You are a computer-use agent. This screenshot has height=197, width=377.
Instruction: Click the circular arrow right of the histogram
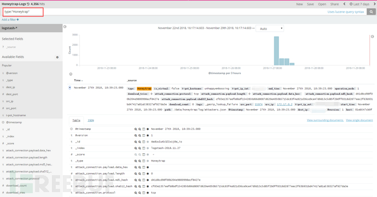point(373,37)
